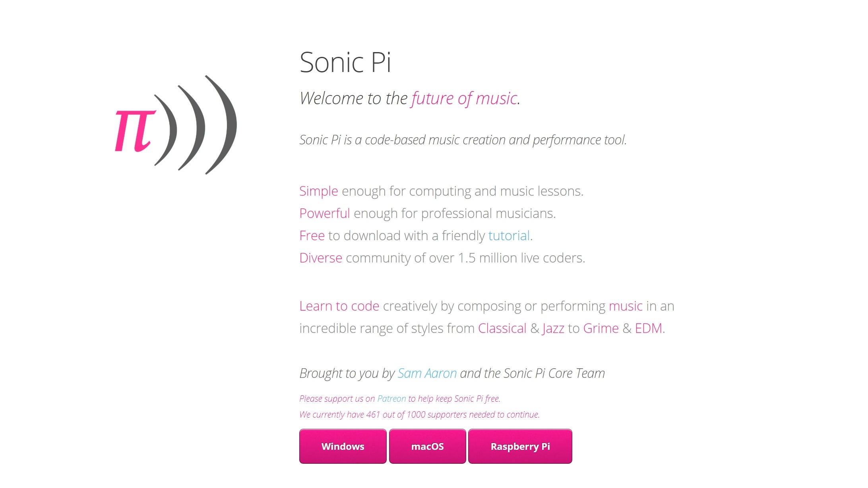Select the "Jazz" style word

(x=553, y=329)
